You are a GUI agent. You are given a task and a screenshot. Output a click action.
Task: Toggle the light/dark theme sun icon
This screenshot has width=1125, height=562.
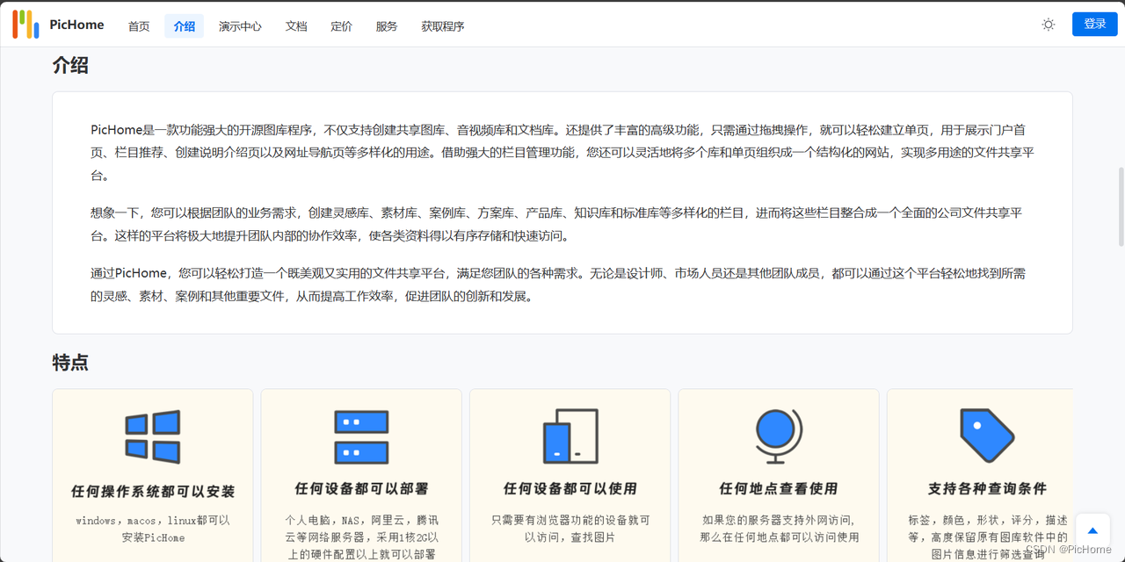[x=1048, y=25]
